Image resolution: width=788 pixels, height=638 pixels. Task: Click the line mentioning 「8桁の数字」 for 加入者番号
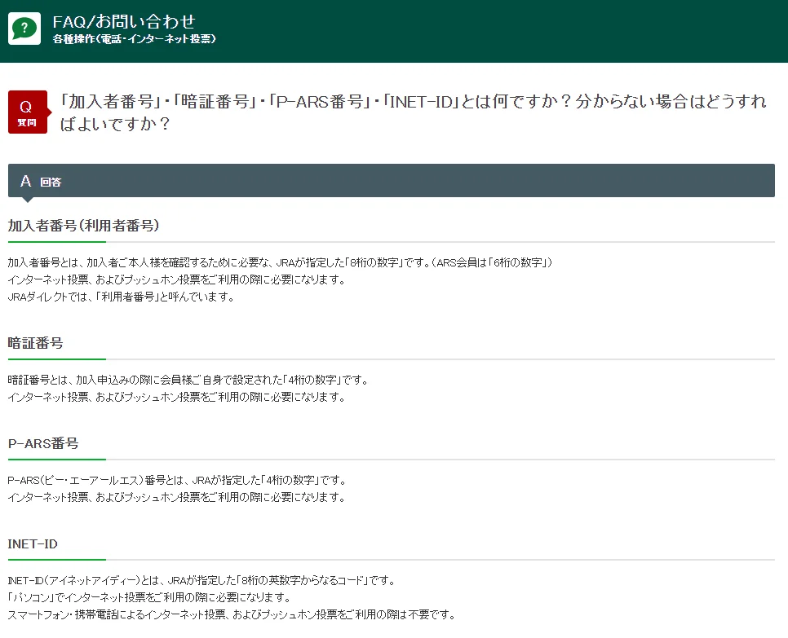280,262
